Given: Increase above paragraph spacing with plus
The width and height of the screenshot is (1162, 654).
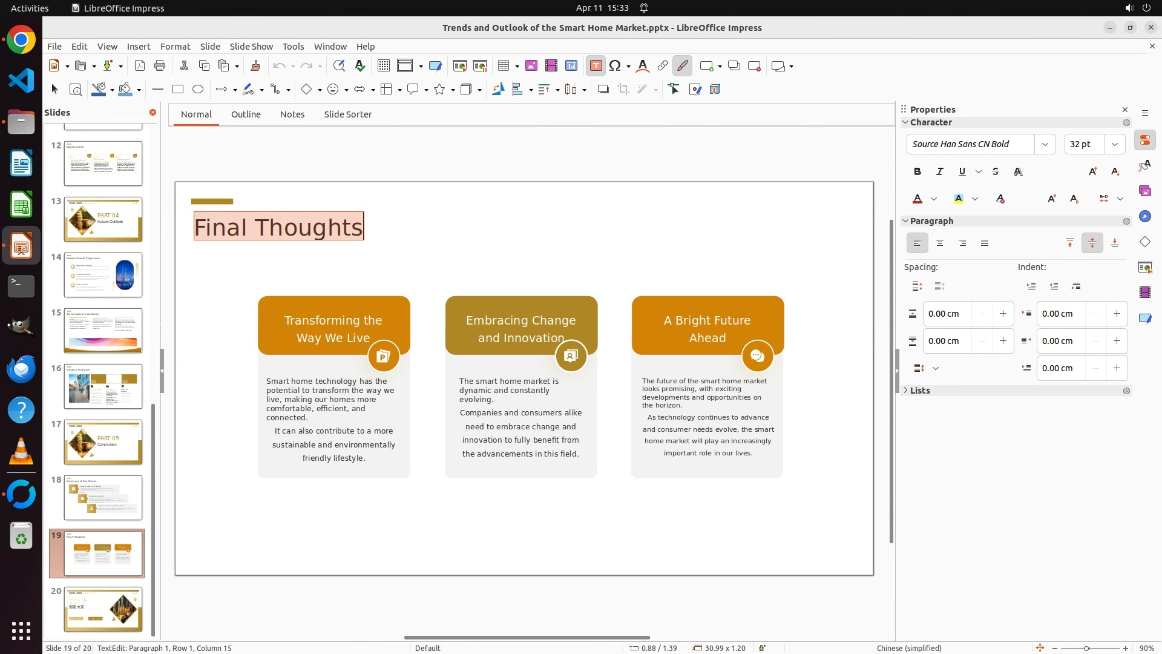Looking at the screenshot, I should point(1003,314).
